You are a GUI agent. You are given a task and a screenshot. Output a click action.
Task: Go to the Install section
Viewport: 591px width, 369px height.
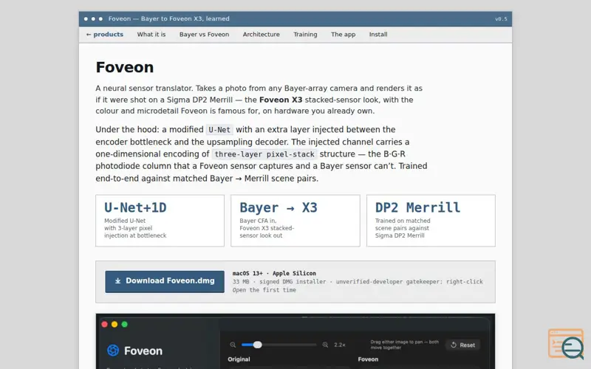pyautogui.click(x=378, y=34)
